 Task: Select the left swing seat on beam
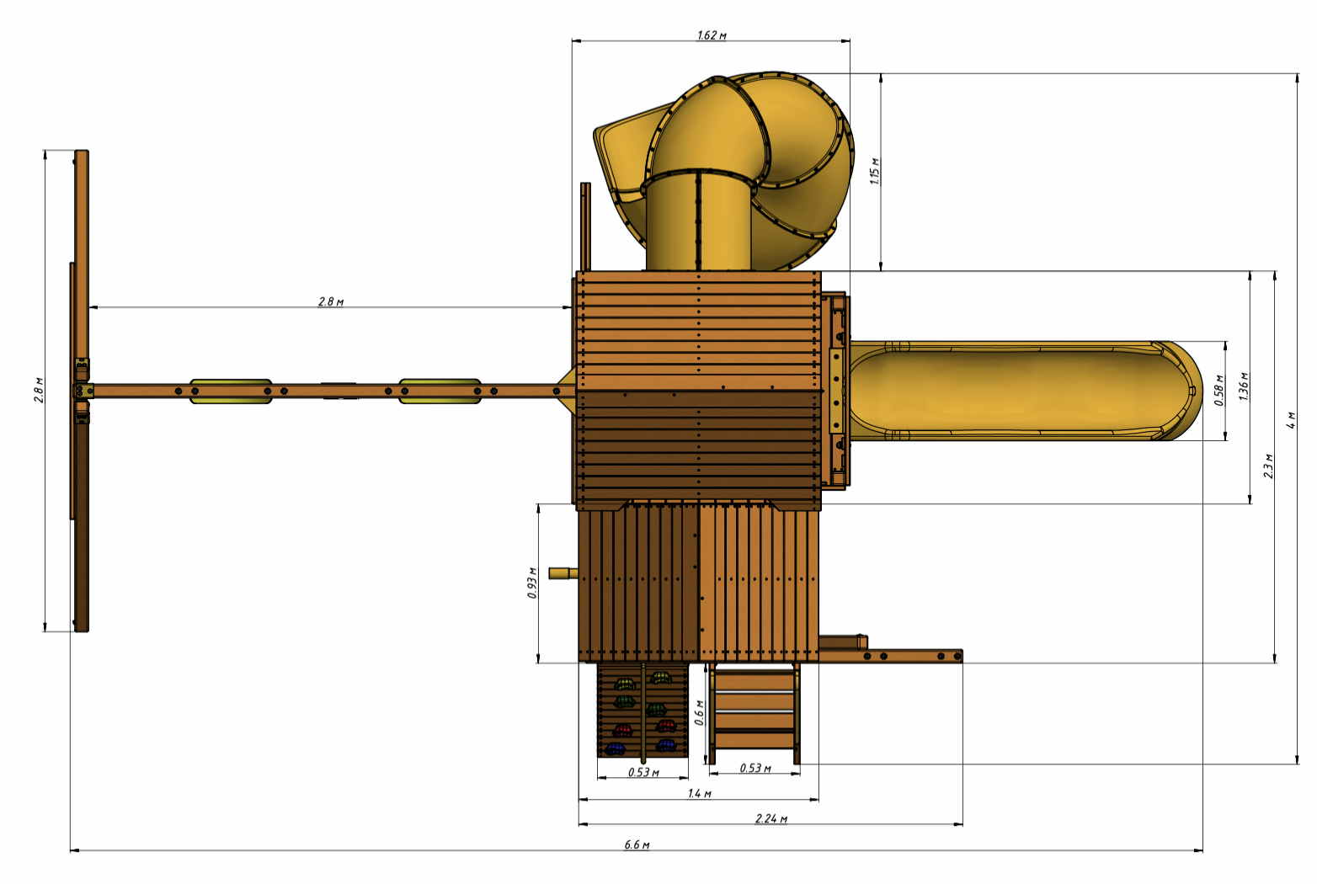pos(231,391)
